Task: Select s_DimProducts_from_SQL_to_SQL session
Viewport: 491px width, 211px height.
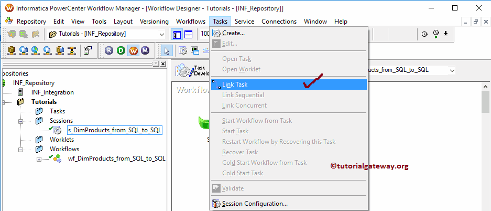Action: pos(115,130)
